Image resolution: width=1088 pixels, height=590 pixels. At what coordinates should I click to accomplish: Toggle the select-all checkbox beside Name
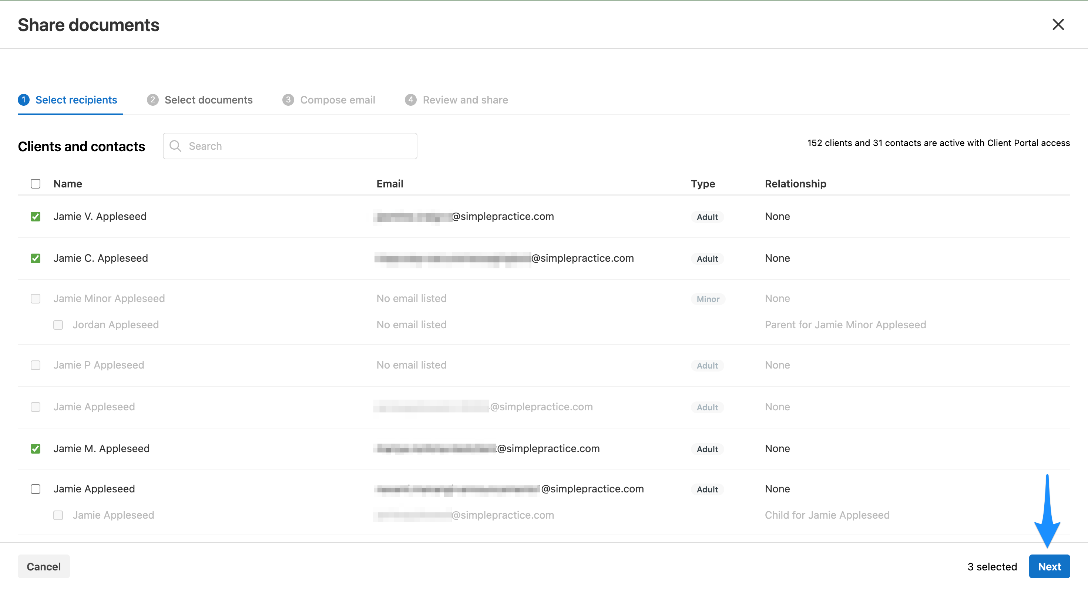(x=36, y=184)
